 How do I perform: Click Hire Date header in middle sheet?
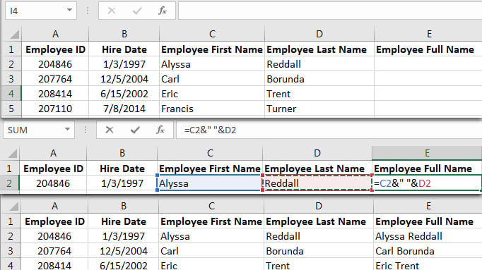122,168
